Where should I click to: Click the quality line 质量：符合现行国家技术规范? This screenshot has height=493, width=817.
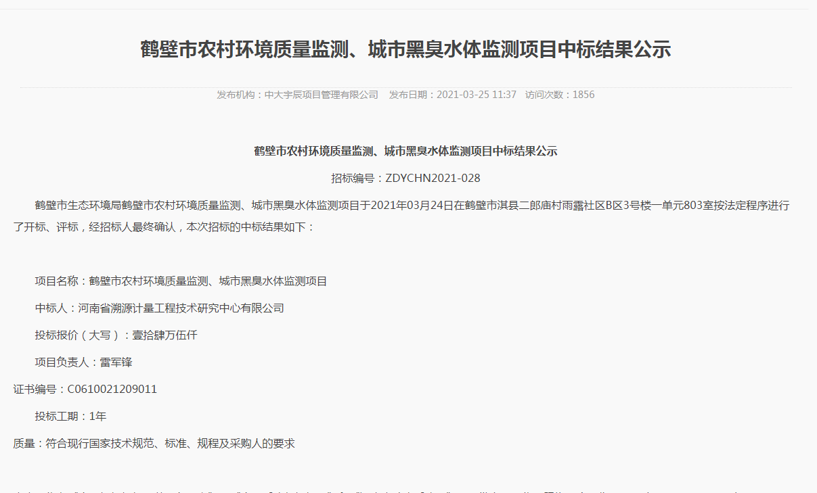click(x=154, y=444)
